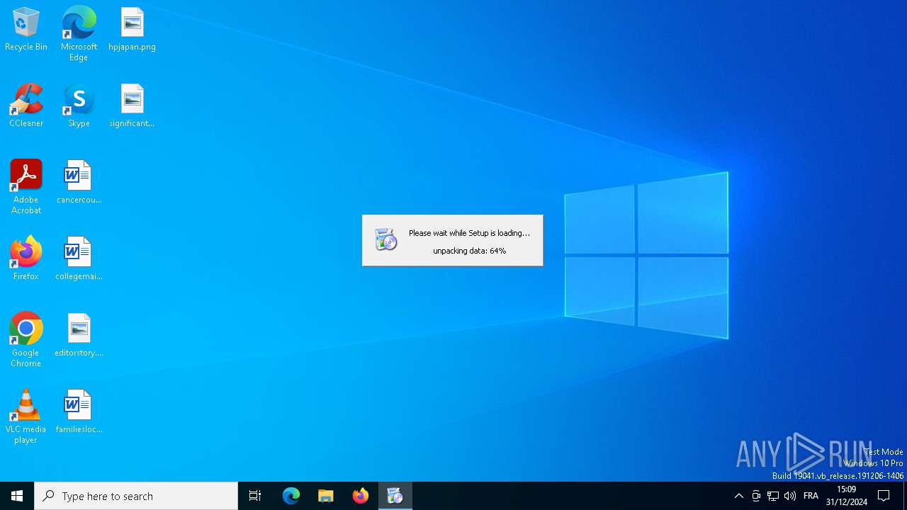Screen dimensions: 907x510
Task: Open the network status tray icon
Action: [x=773, y=496]
